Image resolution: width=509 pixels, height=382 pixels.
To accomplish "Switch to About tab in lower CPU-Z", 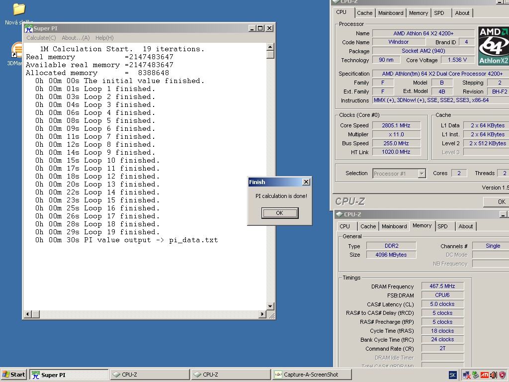I will tap(465, 226).
